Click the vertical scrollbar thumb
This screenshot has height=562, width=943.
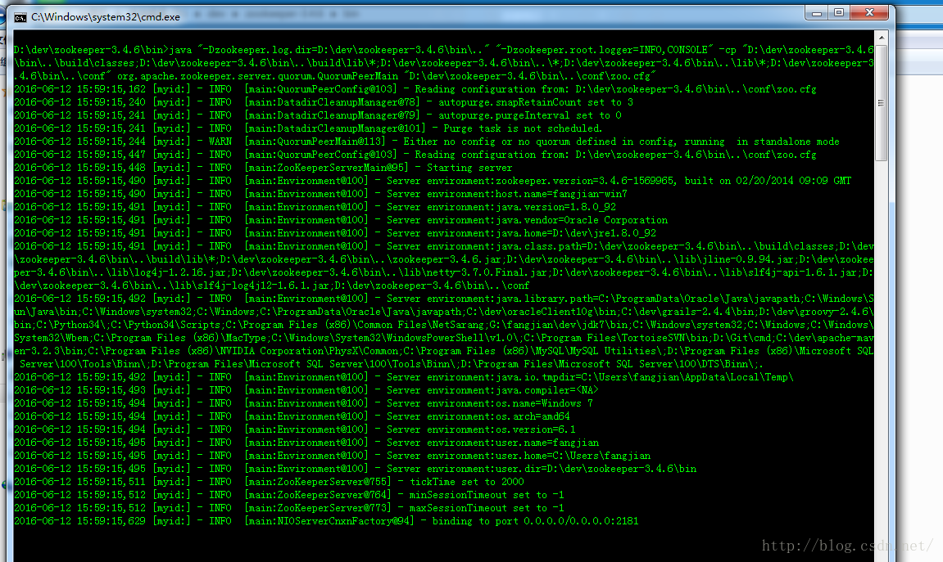881,103
